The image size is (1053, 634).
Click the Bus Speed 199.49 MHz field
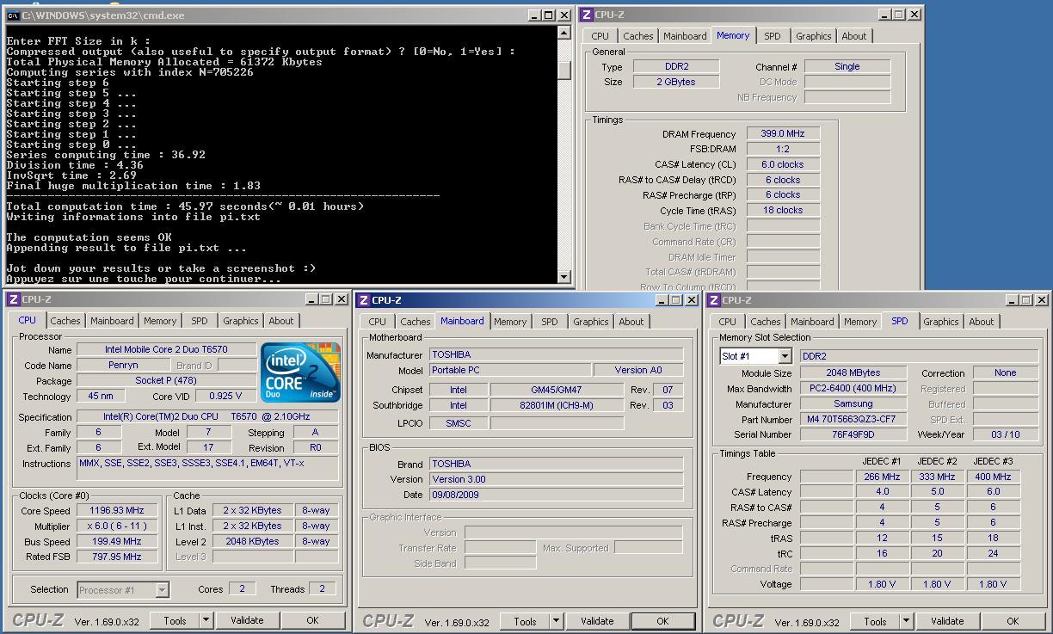pos(117,541)
